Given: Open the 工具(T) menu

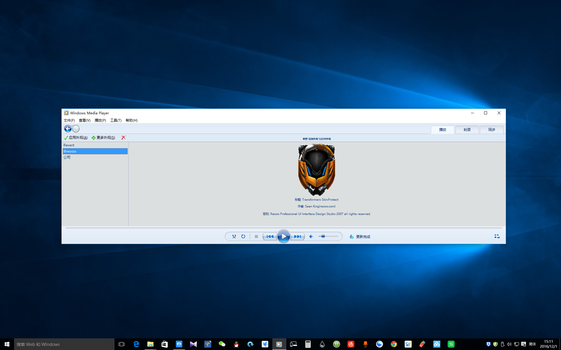Looking at the screenshot, I should 116,120.
